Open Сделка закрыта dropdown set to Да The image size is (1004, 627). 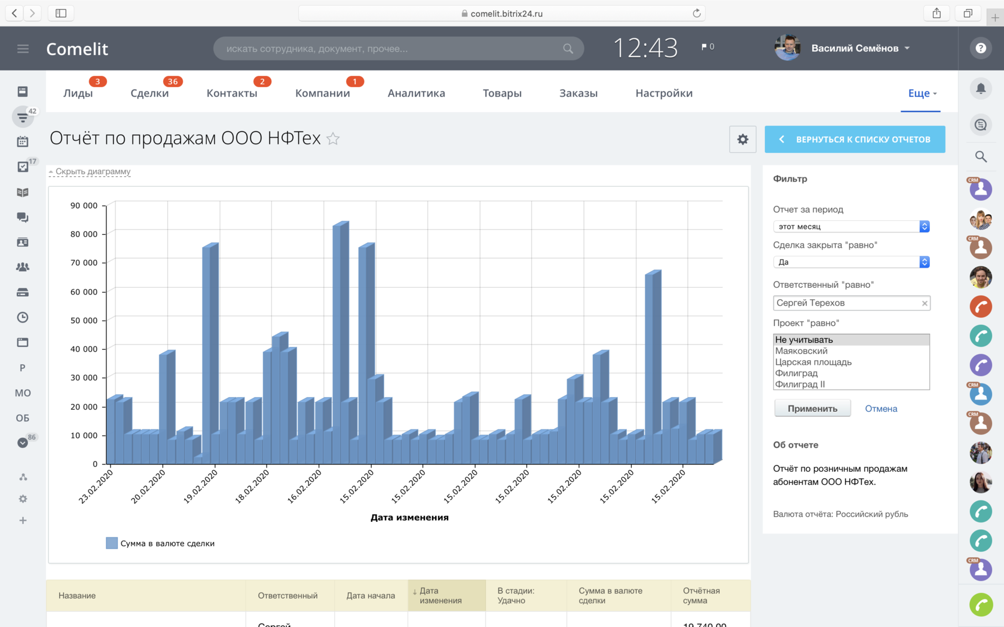point(851,262)
